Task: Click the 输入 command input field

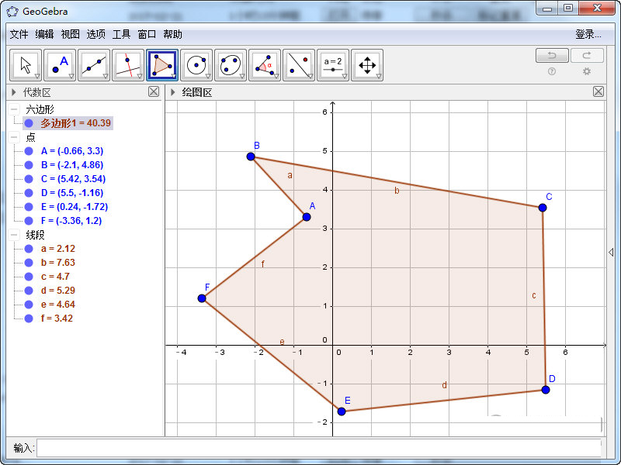Action: [318, 448]
